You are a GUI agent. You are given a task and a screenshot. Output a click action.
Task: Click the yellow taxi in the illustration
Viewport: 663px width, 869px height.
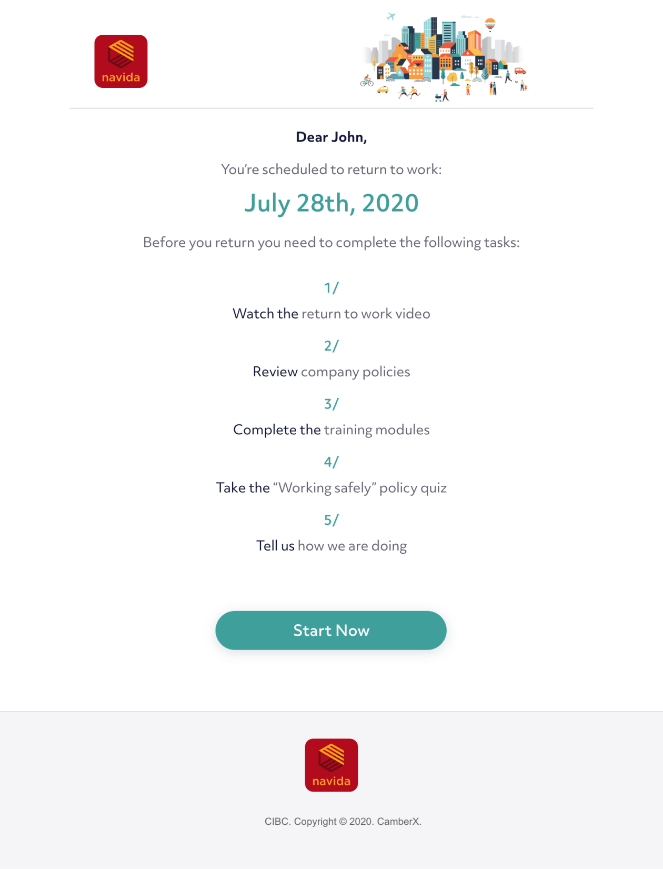tap(383, 90)
